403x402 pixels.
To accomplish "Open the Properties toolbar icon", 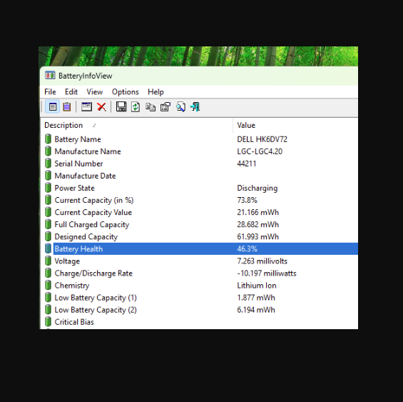I will pos(165,107).
